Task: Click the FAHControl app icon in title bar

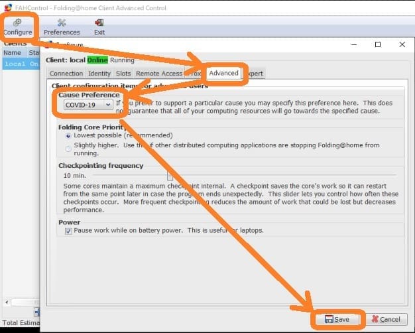Action: click(x=8, y=8)
